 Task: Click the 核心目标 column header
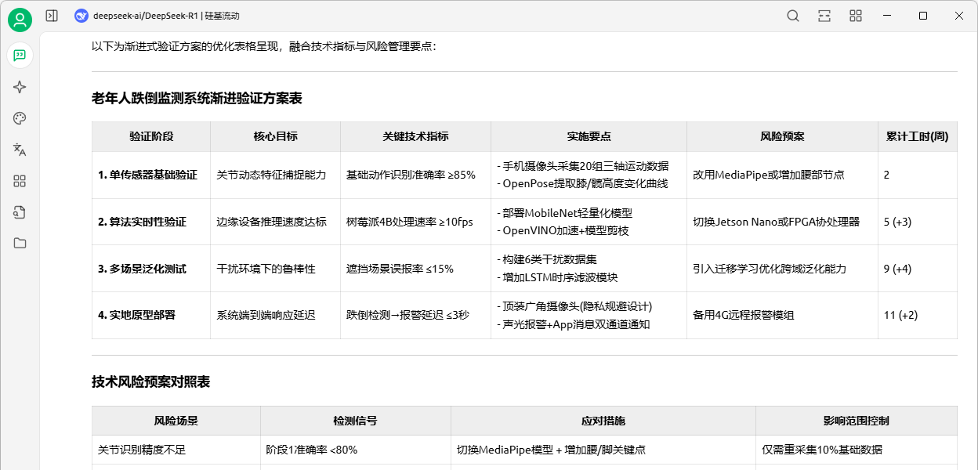276,136
